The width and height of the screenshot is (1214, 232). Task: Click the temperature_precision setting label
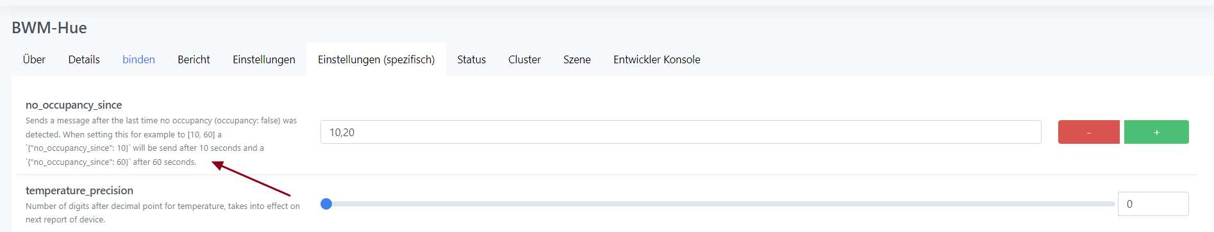click(x=79, y=190)
